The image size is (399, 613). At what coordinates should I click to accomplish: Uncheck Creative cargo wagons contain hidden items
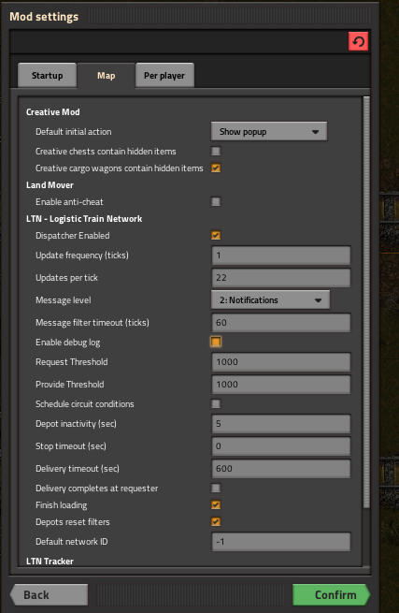[216, 168]
